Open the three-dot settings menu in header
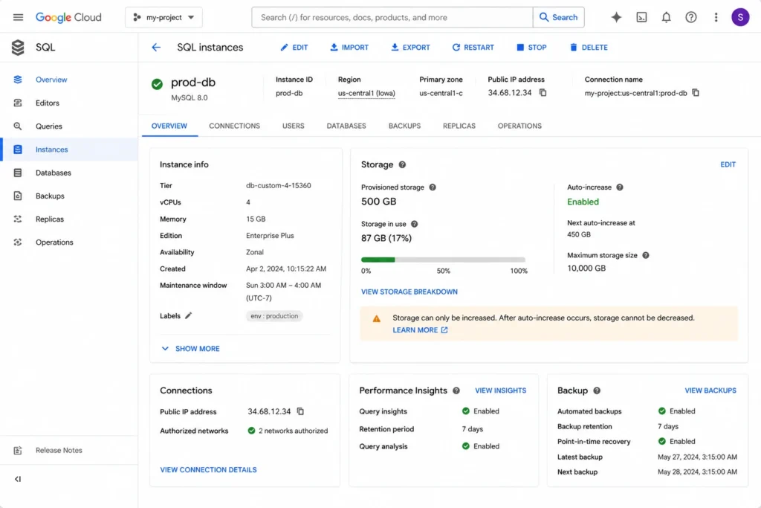Screen dimensions: 761x508 [716, 18]
